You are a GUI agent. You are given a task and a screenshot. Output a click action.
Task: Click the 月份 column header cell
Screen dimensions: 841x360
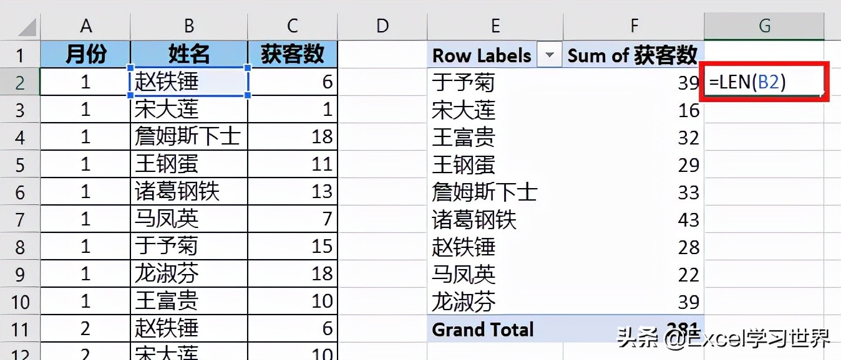point(85,55)
